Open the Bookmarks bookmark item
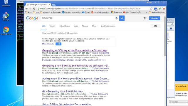 tap(56, 12)
